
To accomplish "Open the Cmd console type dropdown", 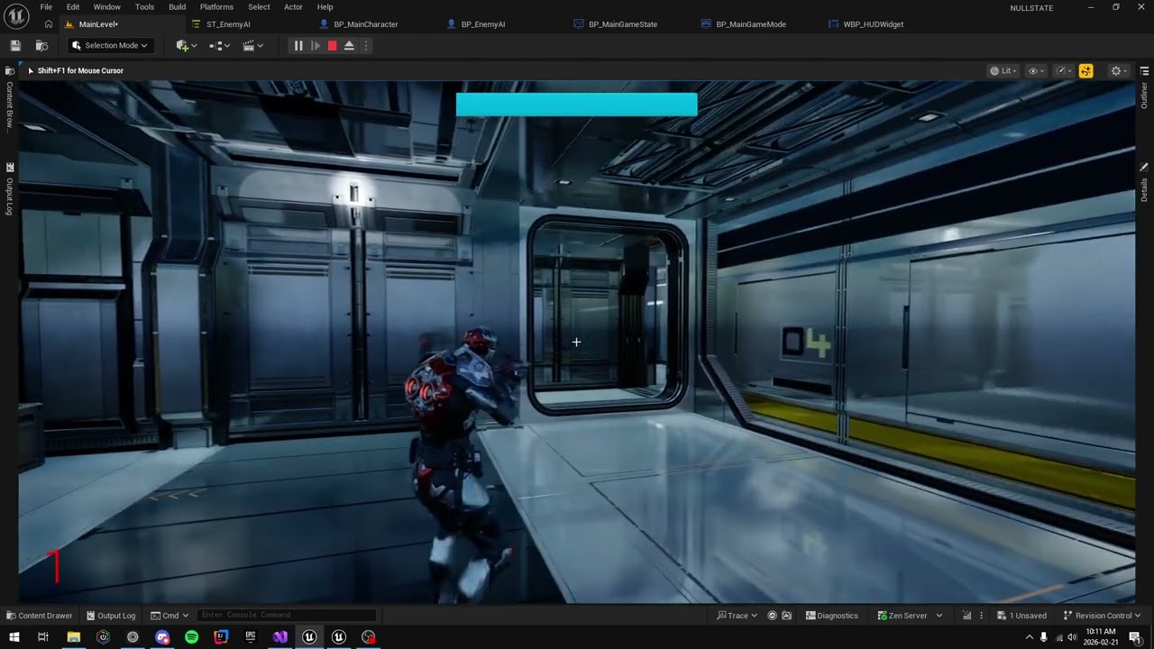I will pos(169,616).
